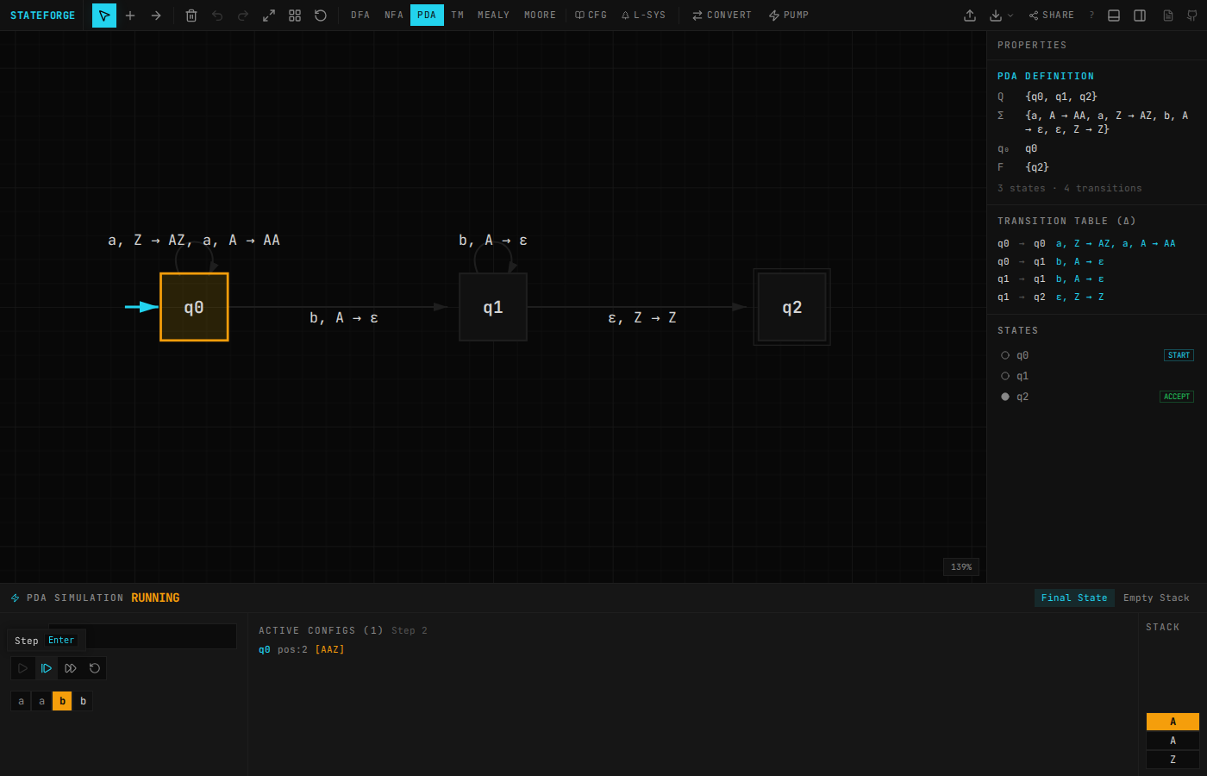Toggle the q2 state indicator circle

click(x=1005, y=396)
